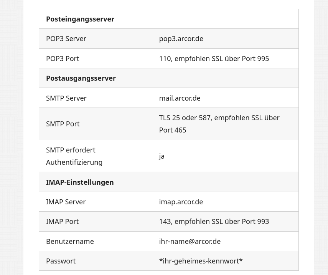Image resolution: width=328 pixels, height=275 pixels.
Task: Select the SMTP port text with TLS 25
Action: (219, 124)
